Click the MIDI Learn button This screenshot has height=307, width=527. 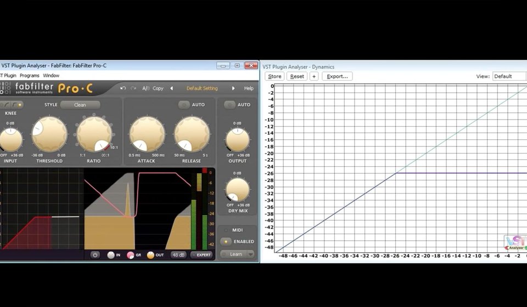pyautogui.click(x=234, y=254)
